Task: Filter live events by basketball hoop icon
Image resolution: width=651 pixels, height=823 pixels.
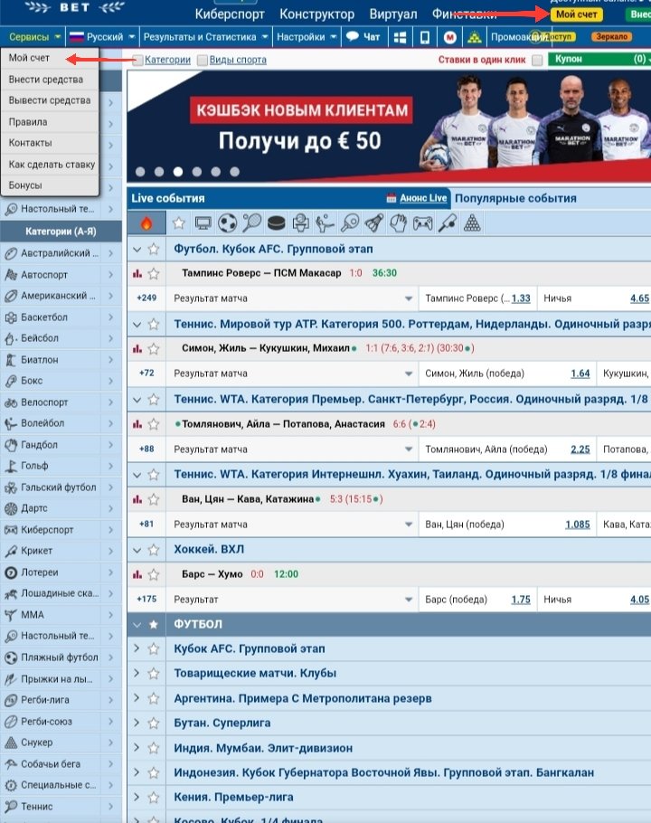Action: coord(300,223)
